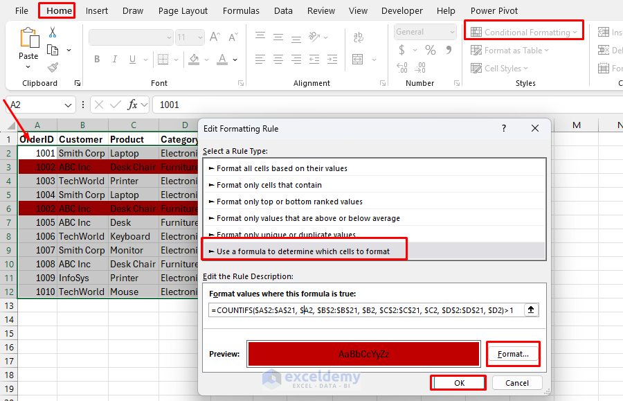The height and width of the screenshot is (401, 623).
Task: Click the Font Color A icon
Action: pos(222,60)
